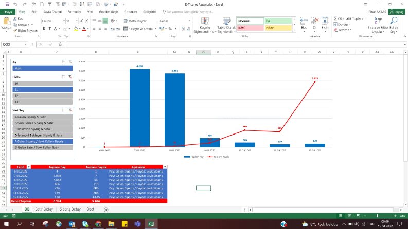
Task: Switch to Page Layout view icon
Action: pos(349,216)
